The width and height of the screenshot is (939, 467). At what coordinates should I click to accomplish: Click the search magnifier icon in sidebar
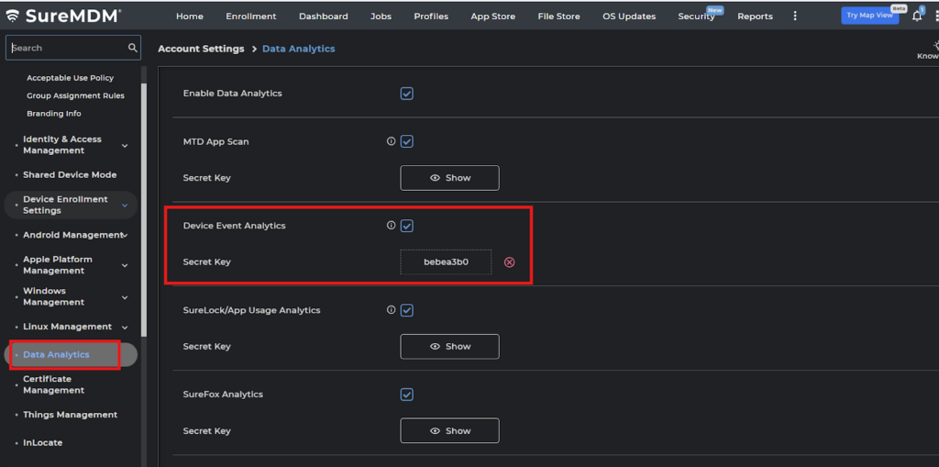click(133, 48)
